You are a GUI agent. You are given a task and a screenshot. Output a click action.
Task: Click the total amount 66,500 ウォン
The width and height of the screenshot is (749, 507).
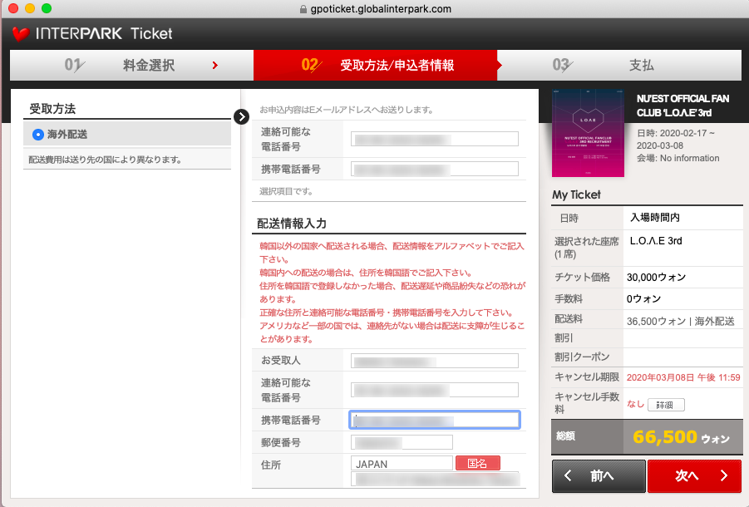[x=681, y=437]
